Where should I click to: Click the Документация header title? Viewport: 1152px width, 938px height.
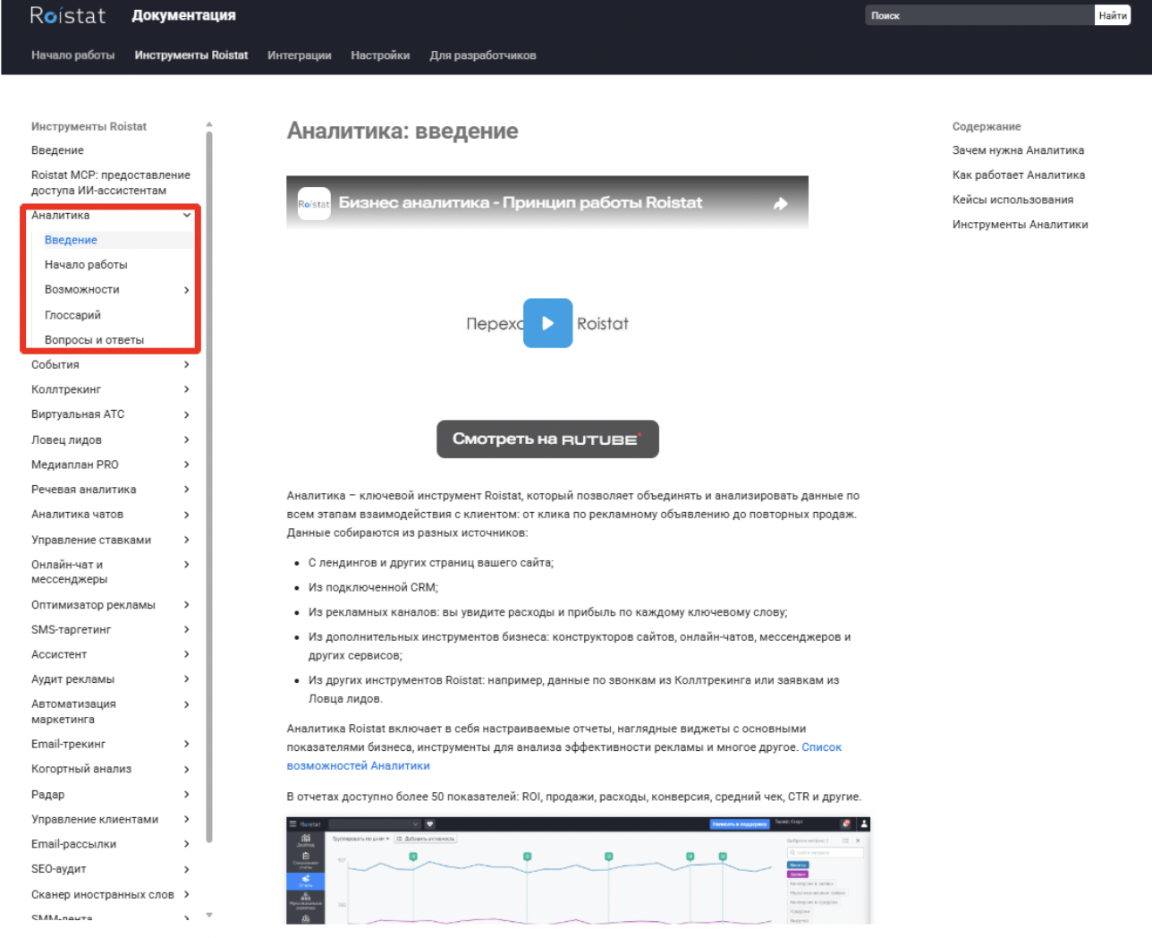(x=184, y=15)
